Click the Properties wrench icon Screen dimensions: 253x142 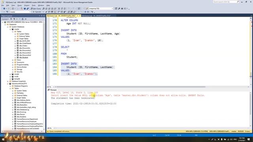119,9
